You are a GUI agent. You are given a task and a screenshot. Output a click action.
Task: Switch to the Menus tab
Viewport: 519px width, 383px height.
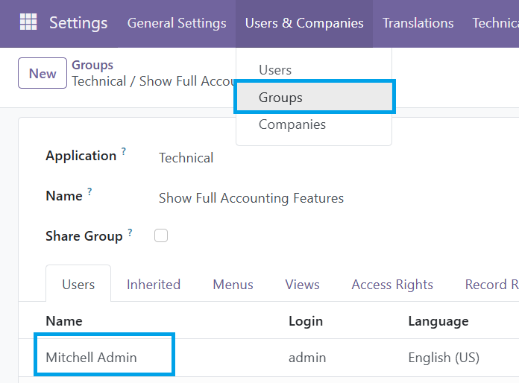[x=233, y=285]
